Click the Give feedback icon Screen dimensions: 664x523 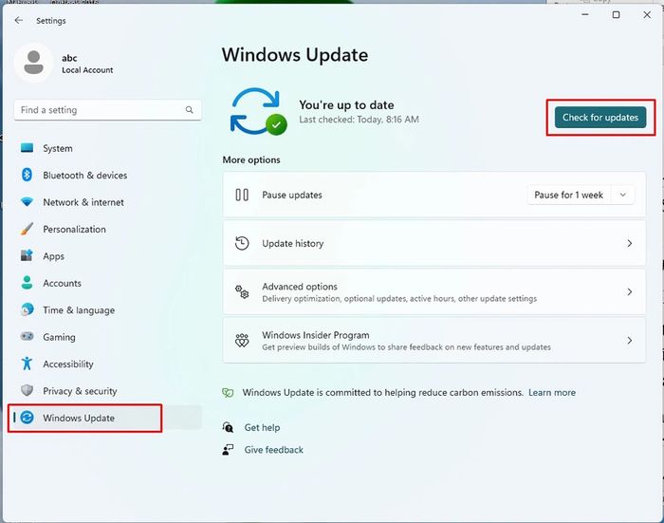click(x=228, y=450)
